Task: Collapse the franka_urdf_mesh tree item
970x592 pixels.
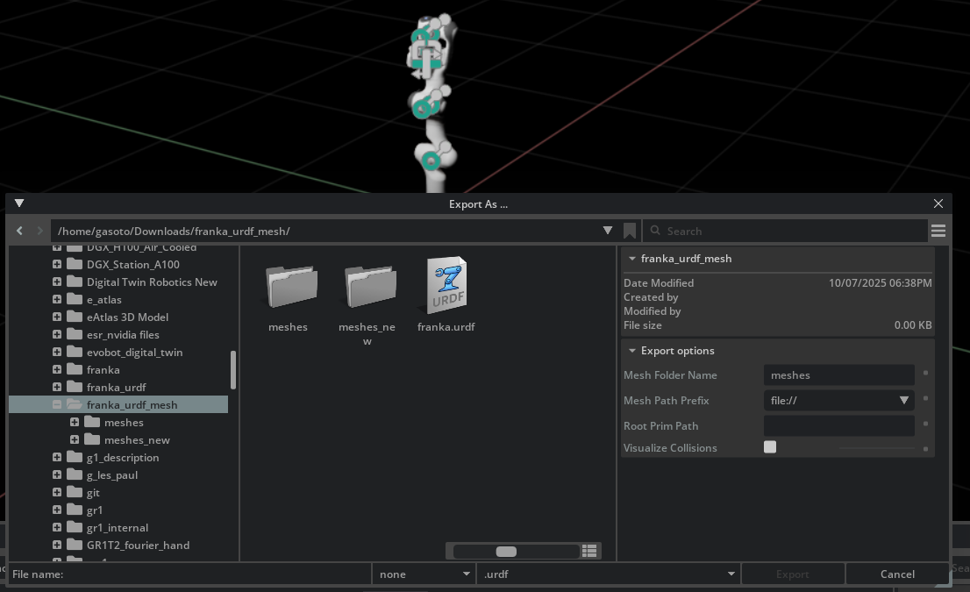Action: coord(58,404)
